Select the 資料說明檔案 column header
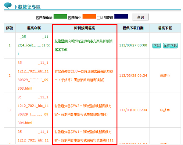 click(x=84, y=28)
